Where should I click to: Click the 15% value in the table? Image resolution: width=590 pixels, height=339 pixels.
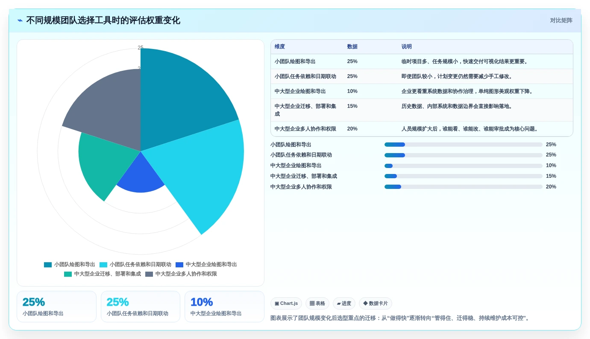click(352, 106)
